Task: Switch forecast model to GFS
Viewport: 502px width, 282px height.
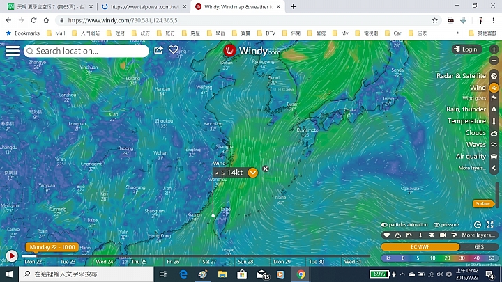Action: pos(479,246)
